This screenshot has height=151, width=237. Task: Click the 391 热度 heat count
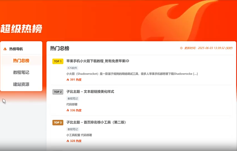76,80
